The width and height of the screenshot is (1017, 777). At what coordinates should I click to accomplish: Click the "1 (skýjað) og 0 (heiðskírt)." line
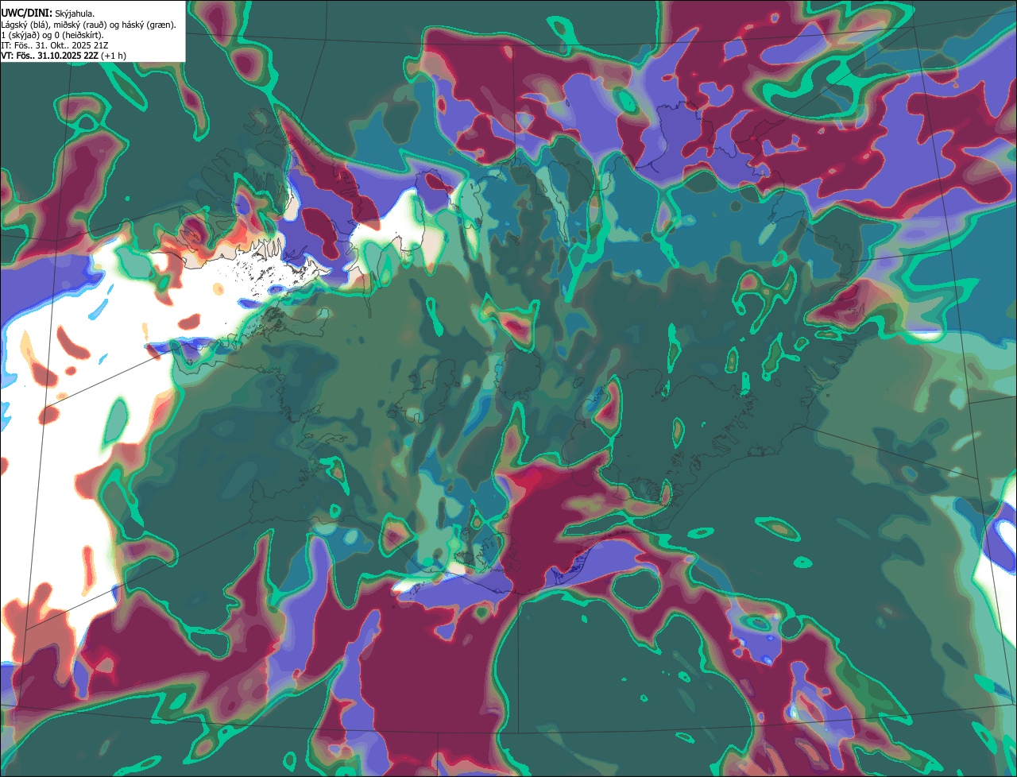(52, 34)
